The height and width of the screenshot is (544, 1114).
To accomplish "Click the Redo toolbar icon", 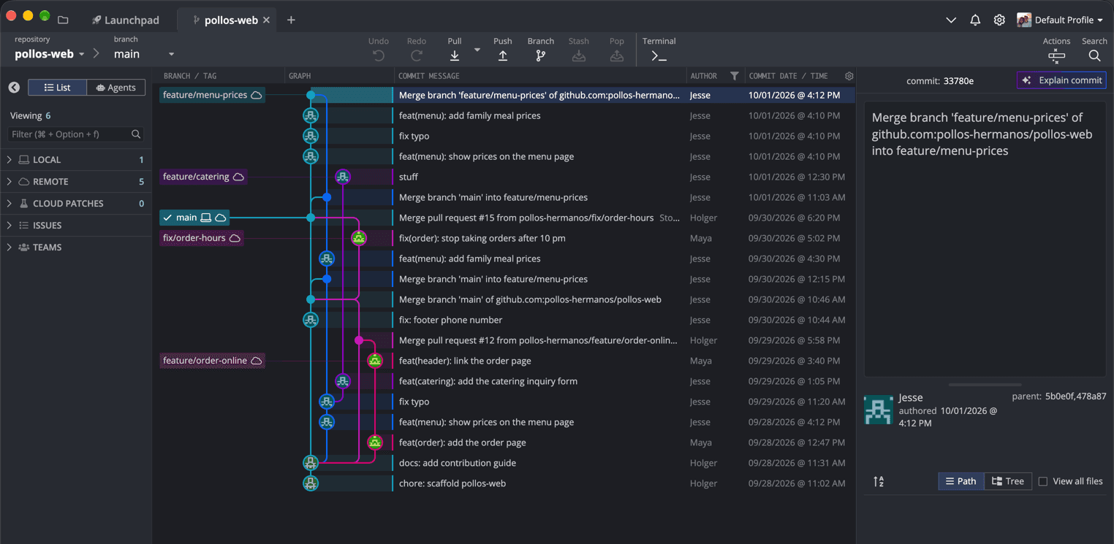I will click(417, 55).
